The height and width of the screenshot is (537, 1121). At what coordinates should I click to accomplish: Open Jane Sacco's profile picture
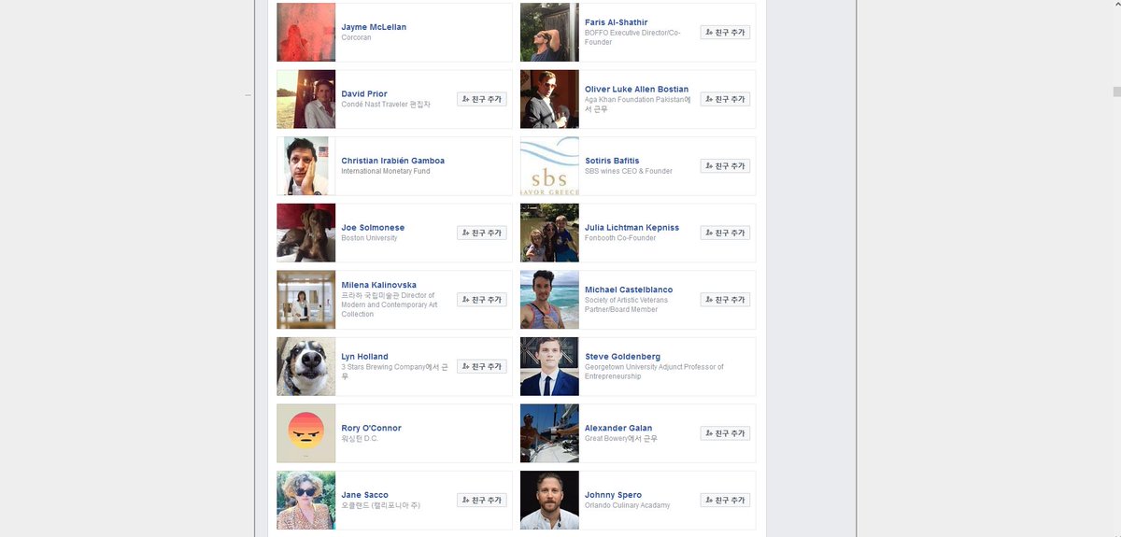pos(306,501)
